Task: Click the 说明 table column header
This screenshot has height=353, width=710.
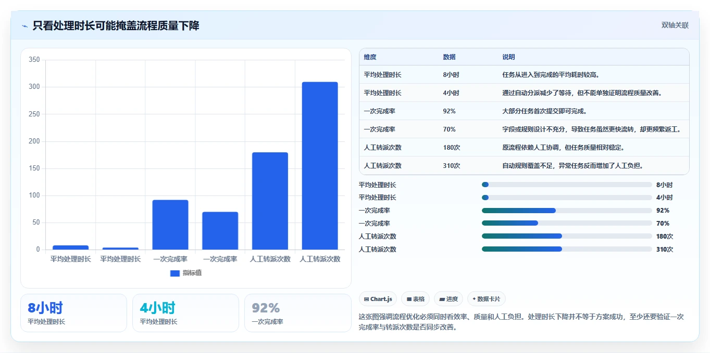Action: [x=508, y=57]
